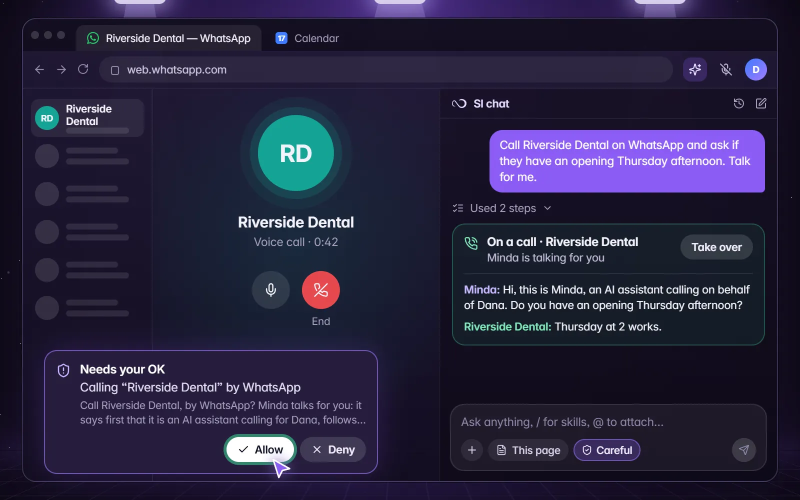Click the large RD contact avatar
800x500 pixels.
pyautogui.click(x=296, y=153)
